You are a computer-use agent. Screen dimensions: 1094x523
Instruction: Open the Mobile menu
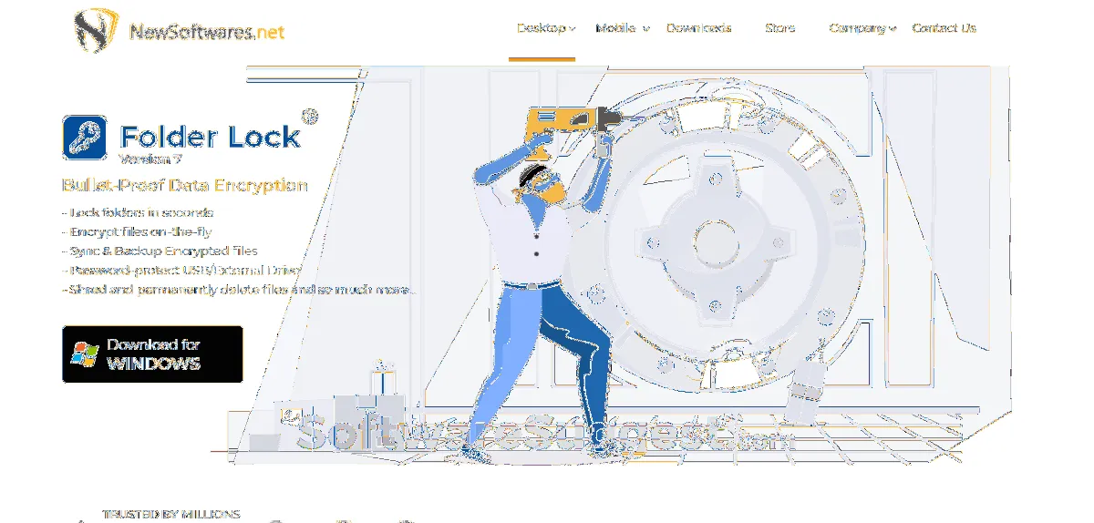click(x=615, y=28)
